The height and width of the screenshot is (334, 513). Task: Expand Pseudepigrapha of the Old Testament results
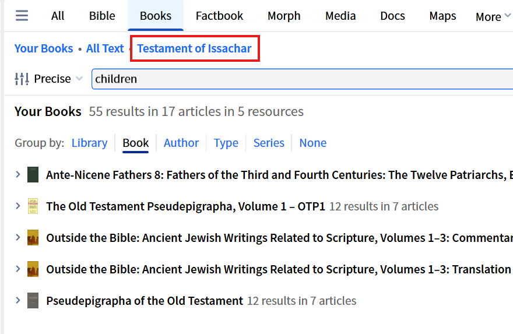18,301
